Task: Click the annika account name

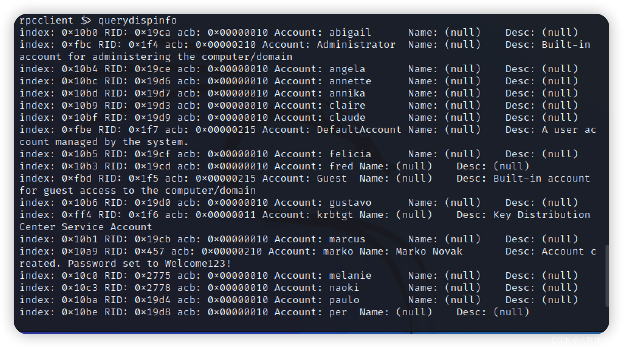Action: 347,93
